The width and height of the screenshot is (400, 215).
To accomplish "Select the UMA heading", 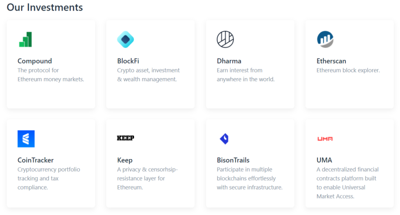I will pyautogui.click(x=324, y=160).
